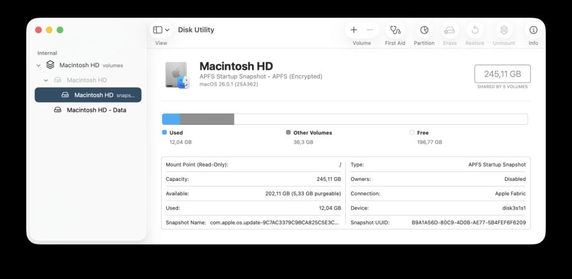Click the 36,3 GB Other Volumes value
The height and width of the screenshot is (279, 572).
coord(303,142)
